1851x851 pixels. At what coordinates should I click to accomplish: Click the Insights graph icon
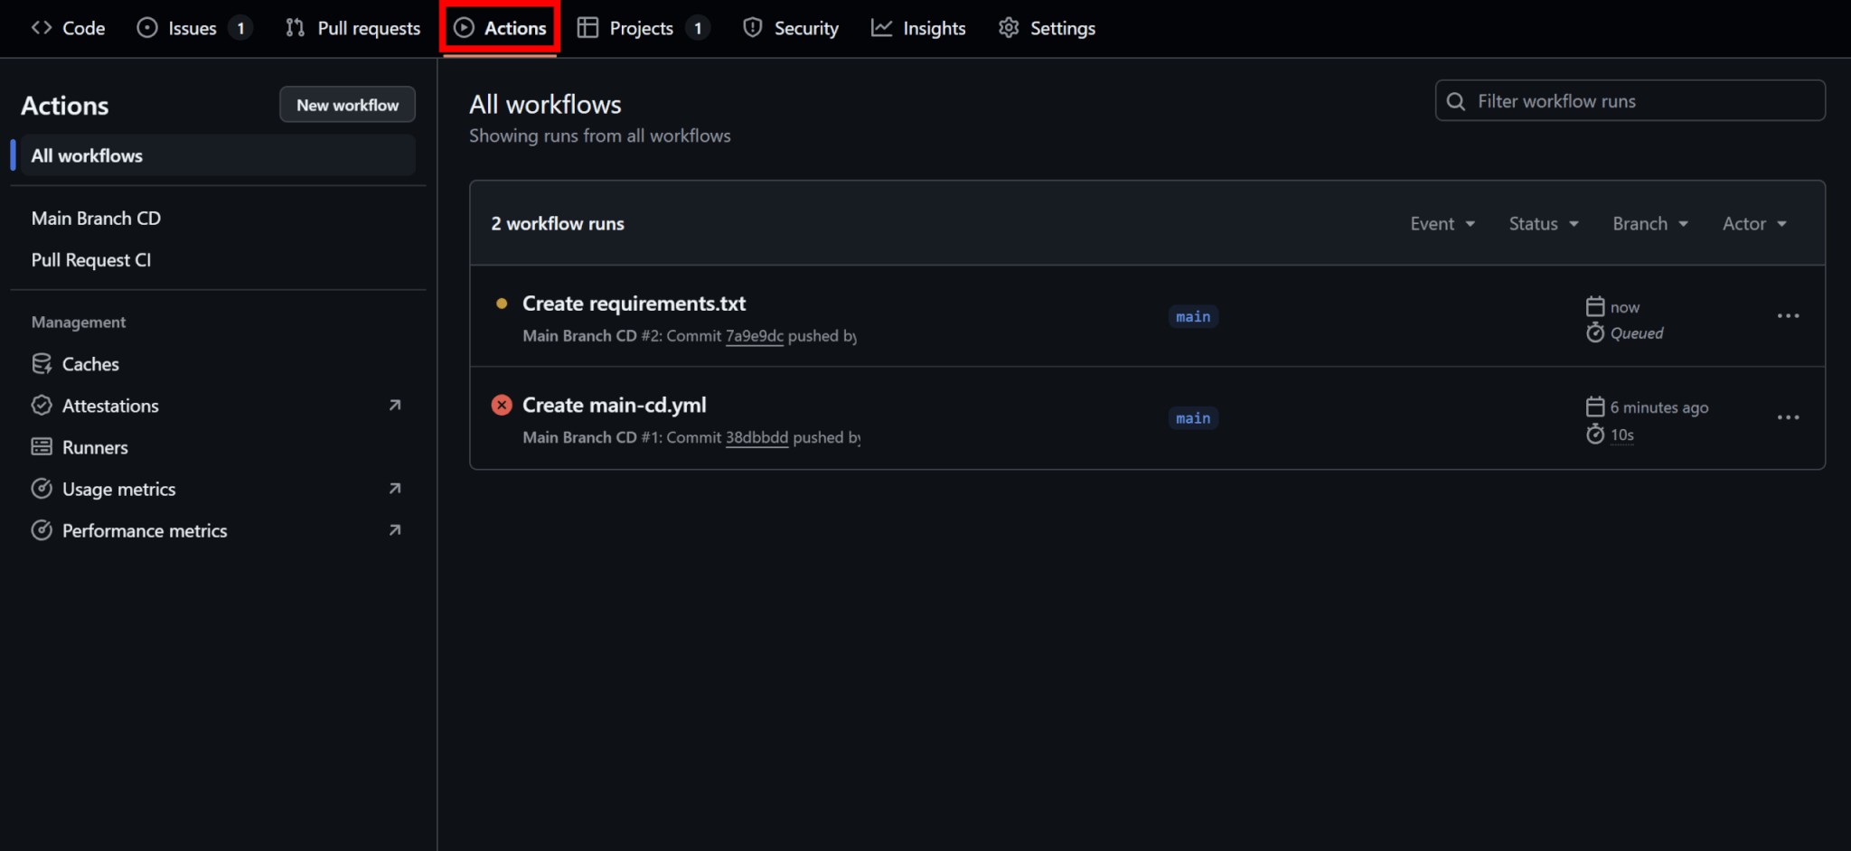tap(881, 28)
